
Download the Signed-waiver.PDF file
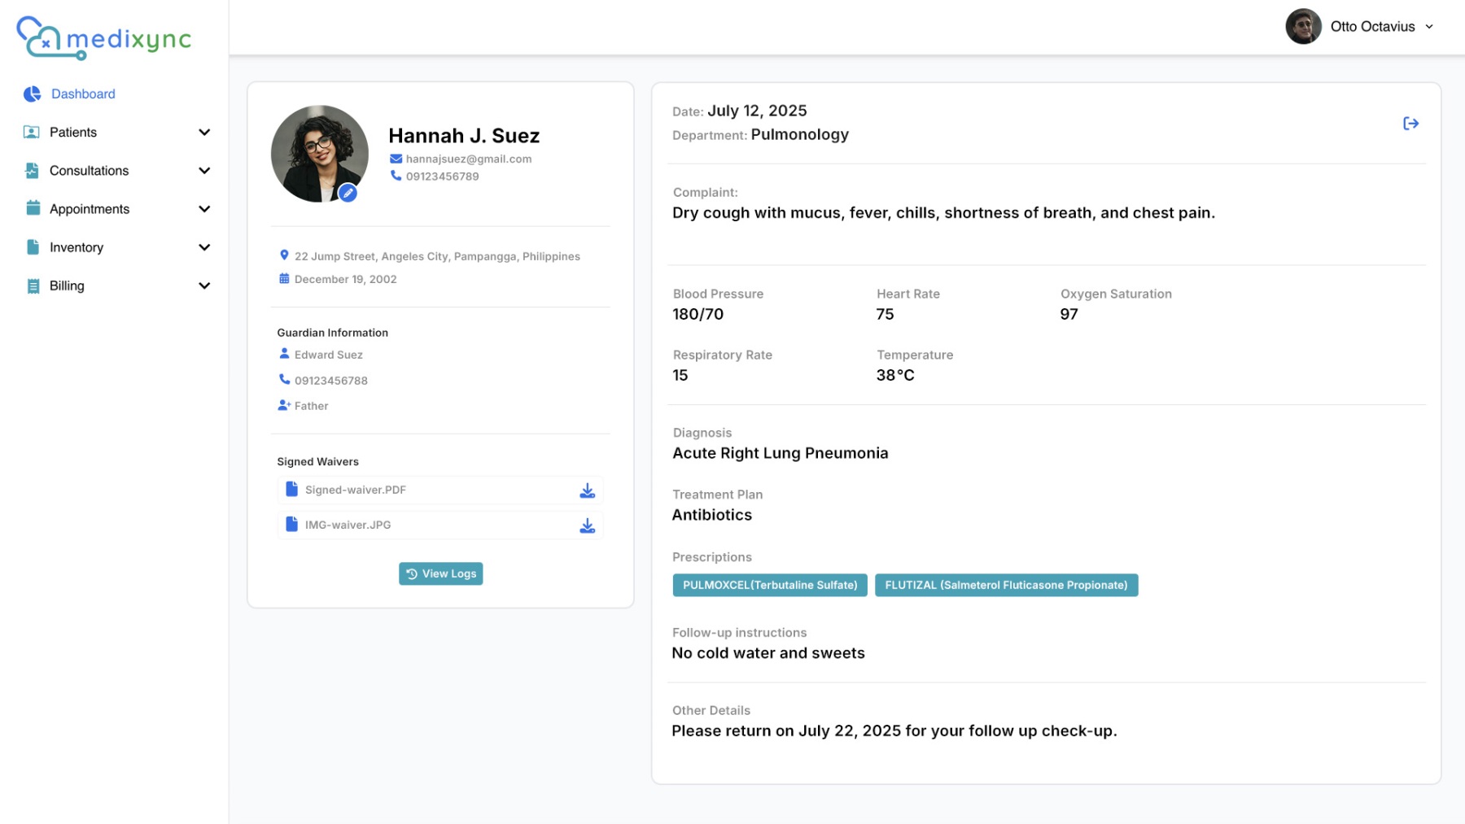(x=587, y=490)
